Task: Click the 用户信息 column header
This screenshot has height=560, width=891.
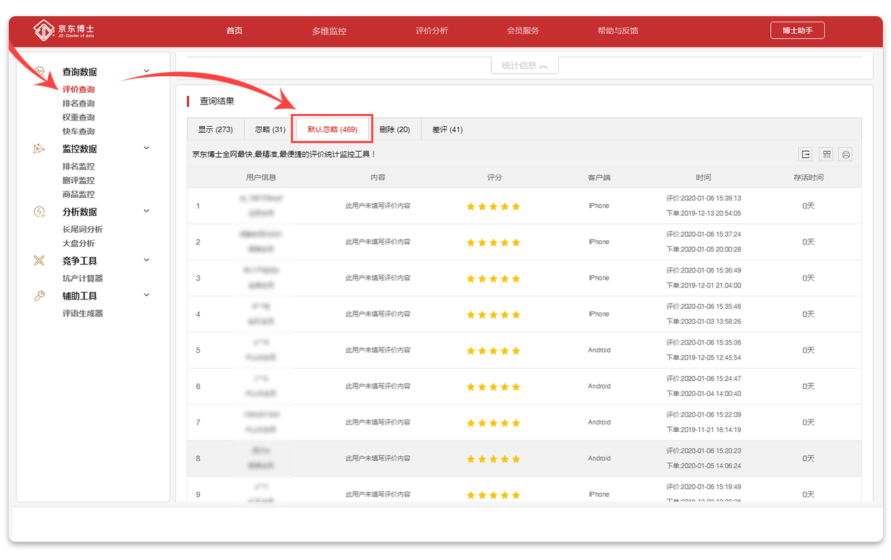Action: point(261,177)
